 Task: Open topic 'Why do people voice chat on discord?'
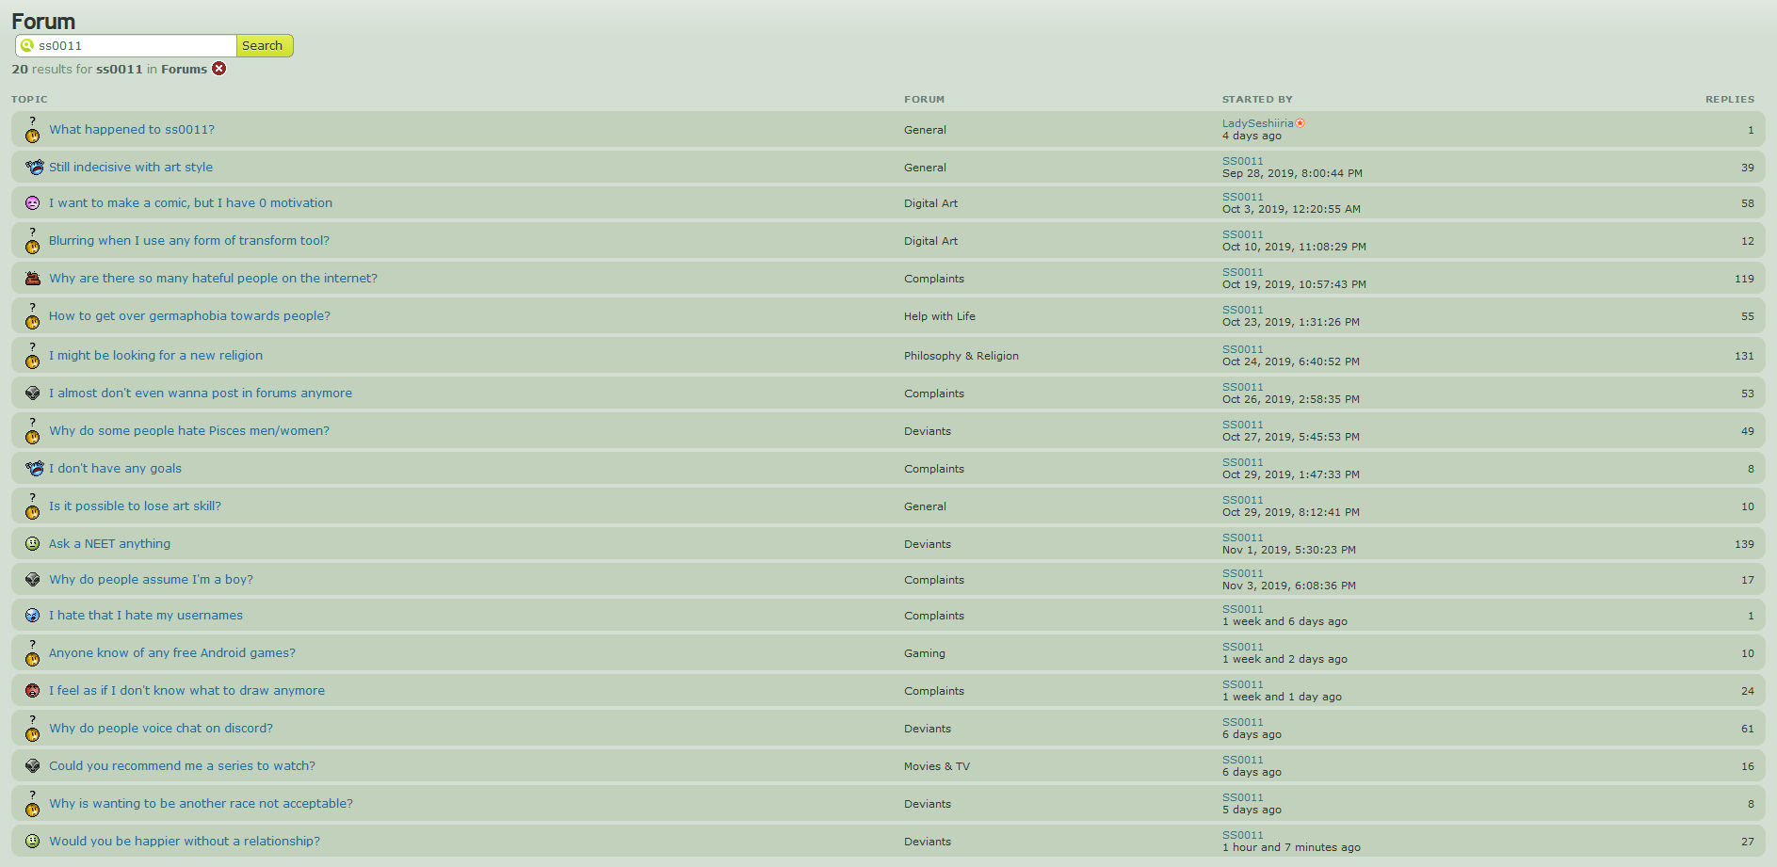[161, 729]
